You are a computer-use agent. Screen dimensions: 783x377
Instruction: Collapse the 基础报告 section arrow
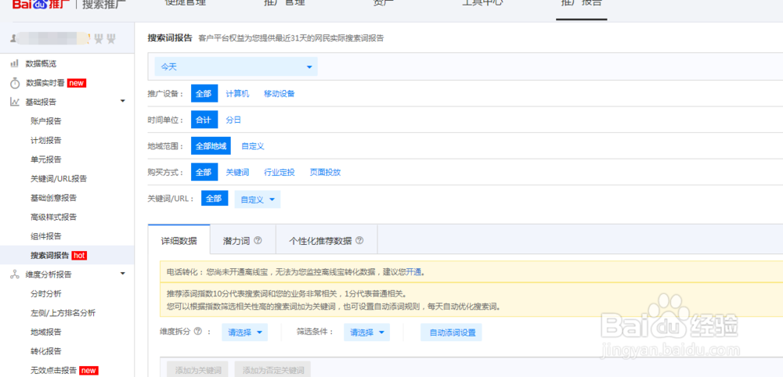tap(123, 101)
